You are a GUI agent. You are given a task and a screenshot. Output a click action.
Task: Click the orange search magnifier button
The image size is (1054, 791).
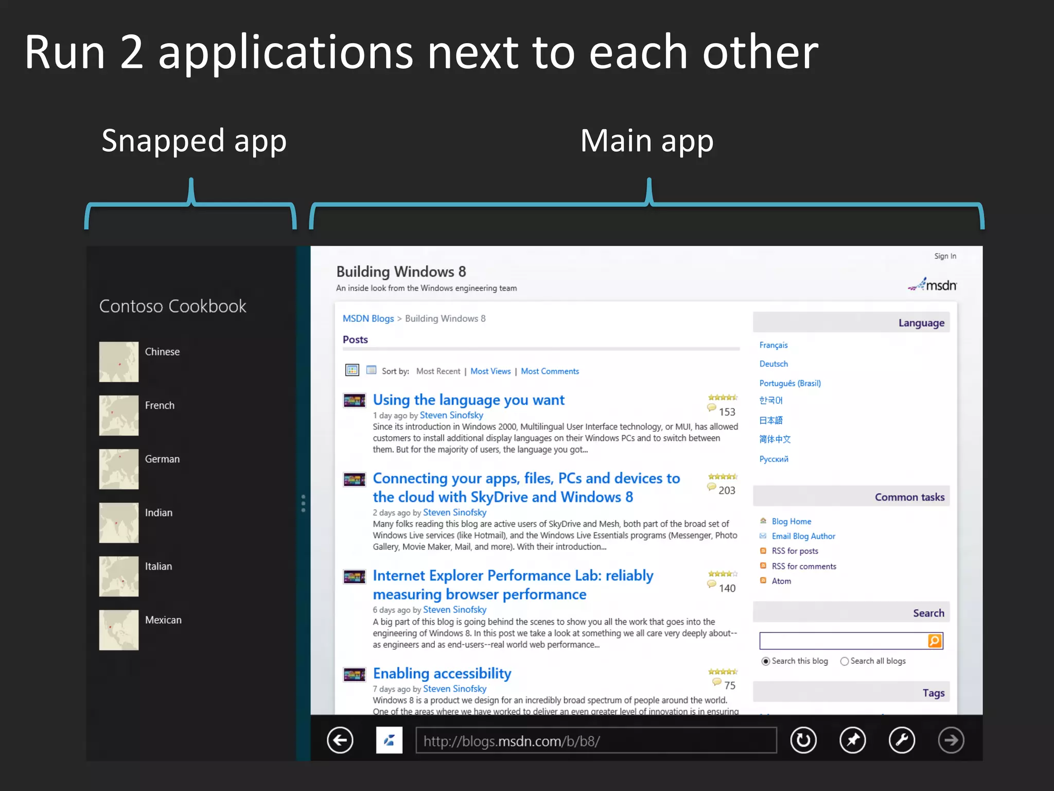(935, 641)
